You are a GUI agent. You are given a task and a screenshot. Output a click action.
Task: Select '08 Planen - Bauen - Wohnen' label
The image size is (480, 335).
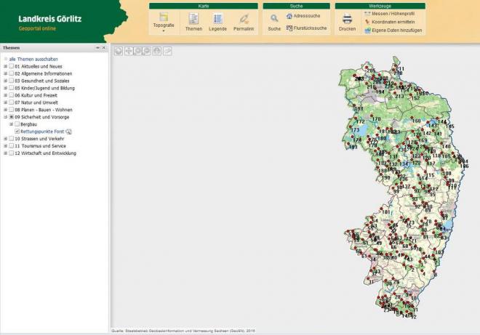44,110
